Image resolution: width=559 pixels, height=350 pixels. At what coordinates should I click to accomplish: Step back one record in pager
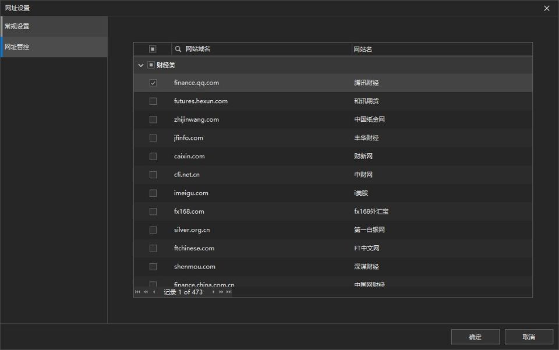point(154,292)
